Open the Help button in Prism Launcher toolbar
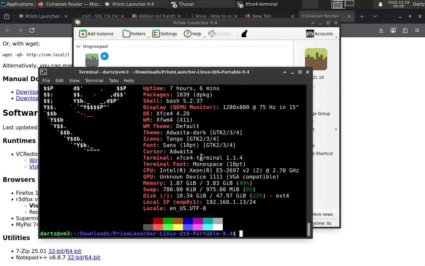This screenshot has width=425, height=266. point(193,34)
